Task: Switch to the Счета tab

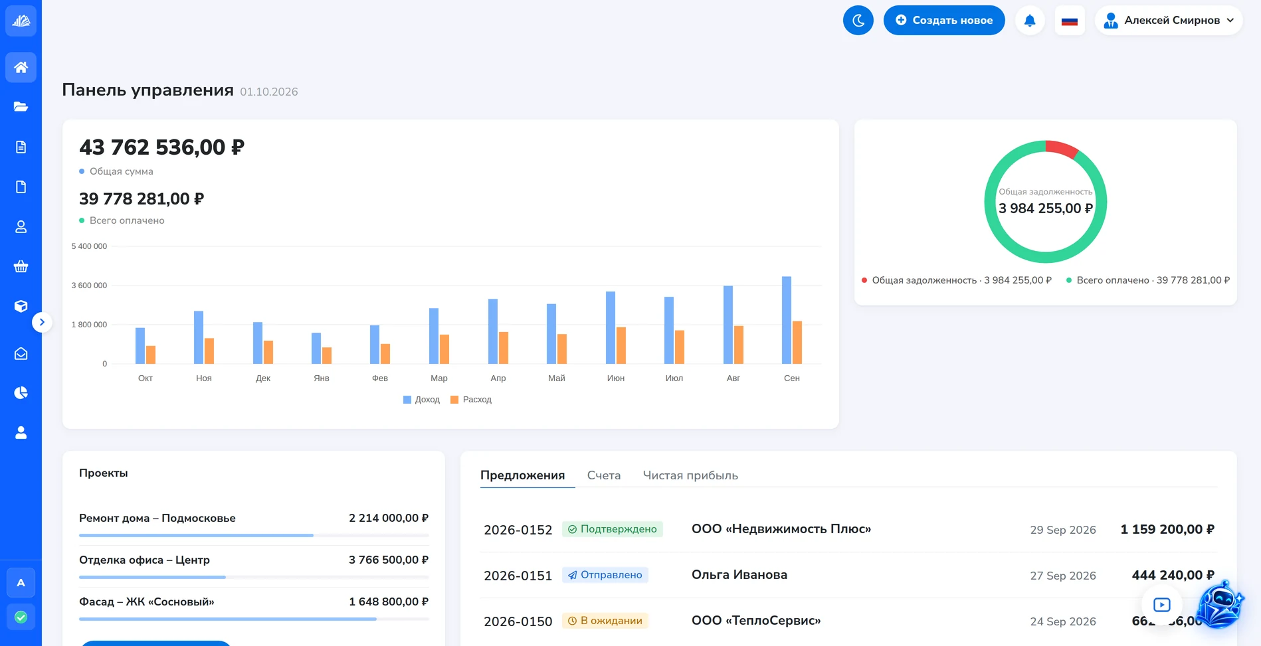Action: pos(604,475)
